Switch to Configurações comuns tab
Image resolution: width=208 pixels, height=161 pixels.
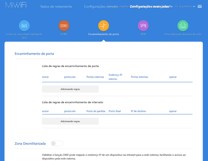[x=101, y=6]
